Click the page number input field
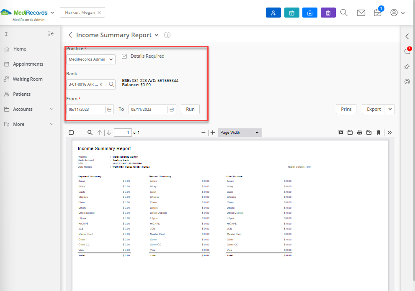This screenshot has height=291, width=415. pyautogui.click(x=123, y=133)
